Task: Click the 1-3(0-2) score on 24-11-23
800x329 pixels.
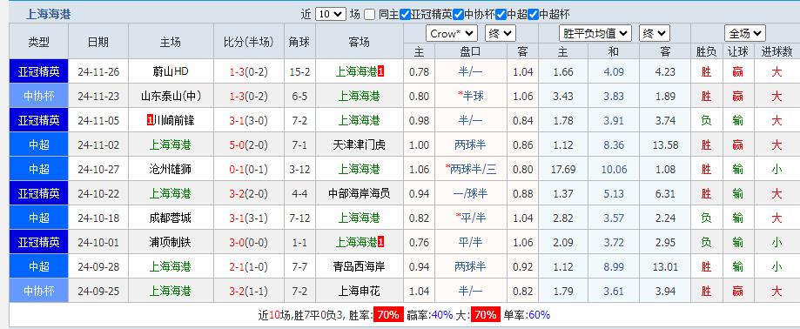Action: coord(248,96)
